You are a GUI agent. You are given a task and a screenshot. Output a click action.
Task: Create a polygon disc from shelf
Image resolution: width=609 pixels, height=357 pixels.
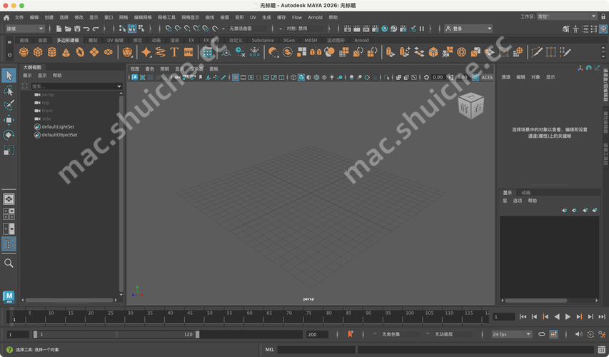click(109, 52)
